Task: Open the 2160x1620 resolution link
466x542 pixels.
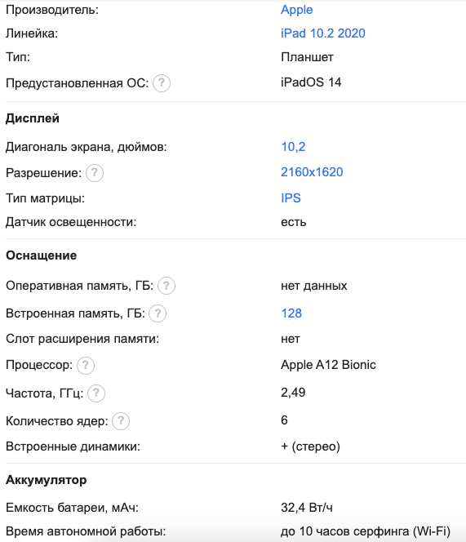Action: pyautogui.click(x=312, y=172)
